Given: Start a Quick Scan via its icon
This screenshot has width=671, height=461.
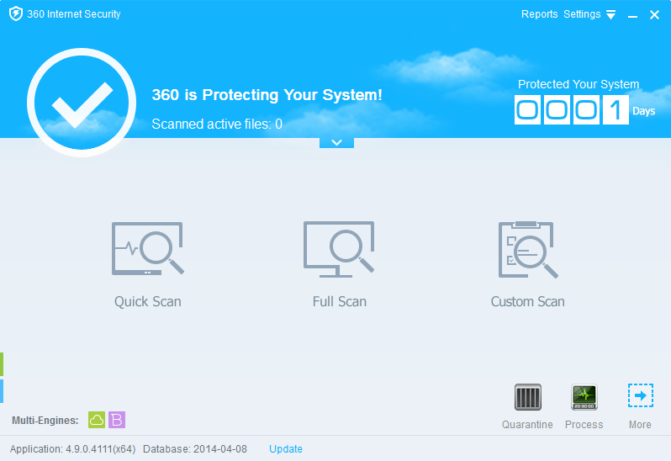Looking at the screenshot, I should point(147,249).
